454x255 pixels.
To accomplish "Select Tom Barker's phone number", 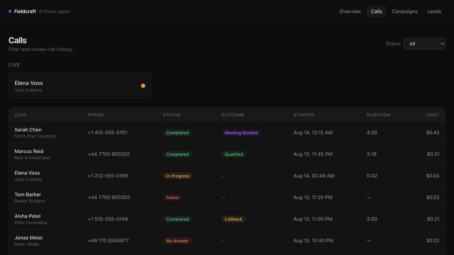I will [109, 197].
